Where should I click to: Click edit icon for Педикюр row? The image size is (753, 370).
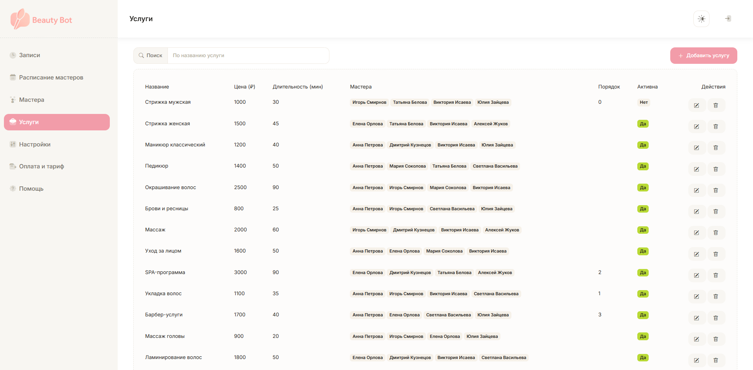(697, 169)
